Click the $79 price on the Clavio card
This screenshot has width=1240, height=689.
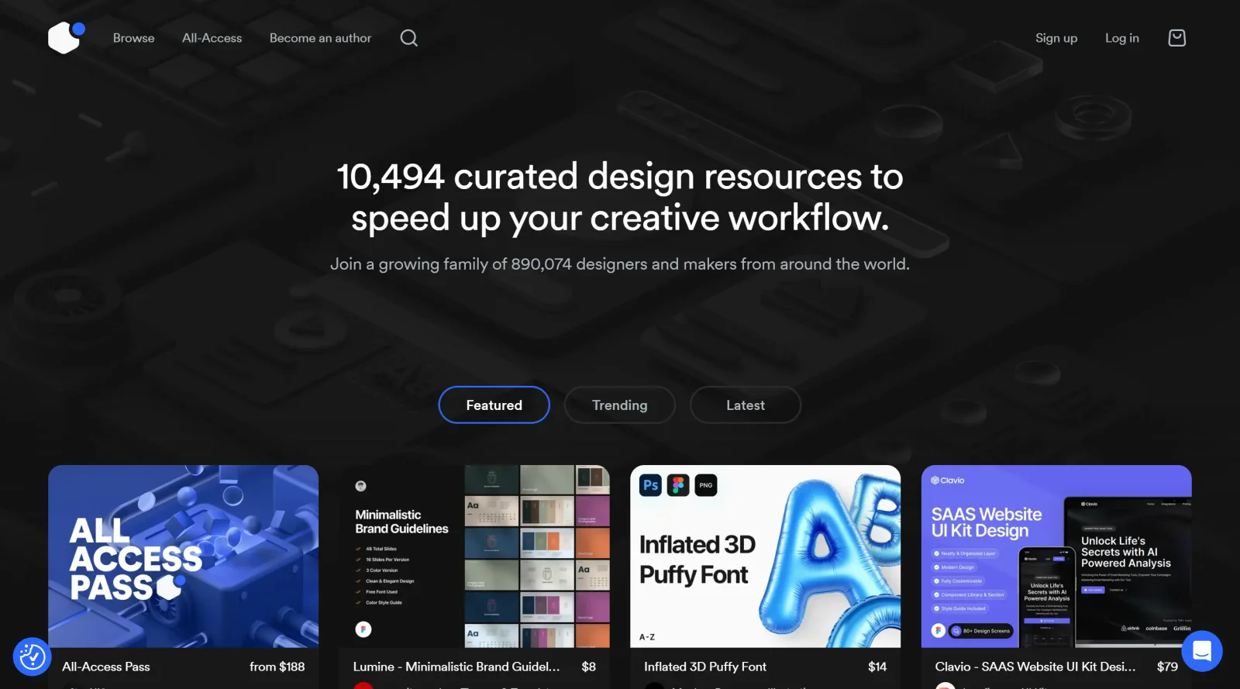[1167, 667]
